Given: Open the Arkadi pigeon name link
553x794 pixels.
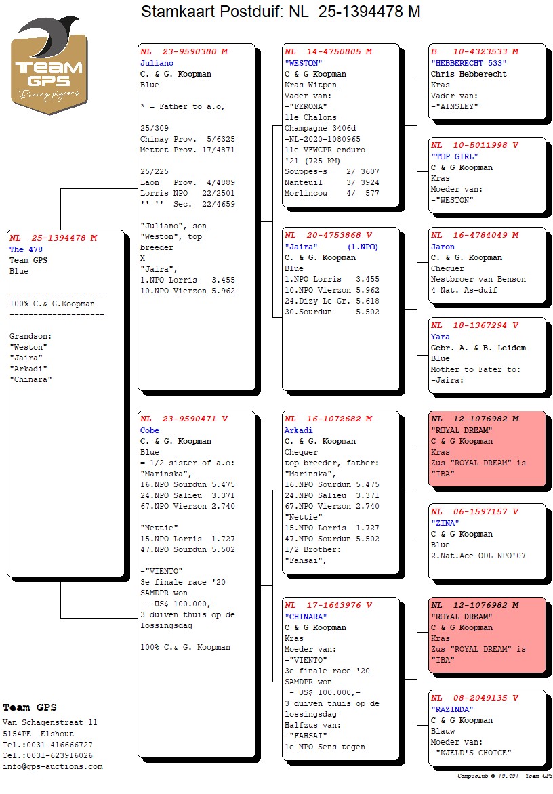Looking at the screenshot, I should click(298, 430).
